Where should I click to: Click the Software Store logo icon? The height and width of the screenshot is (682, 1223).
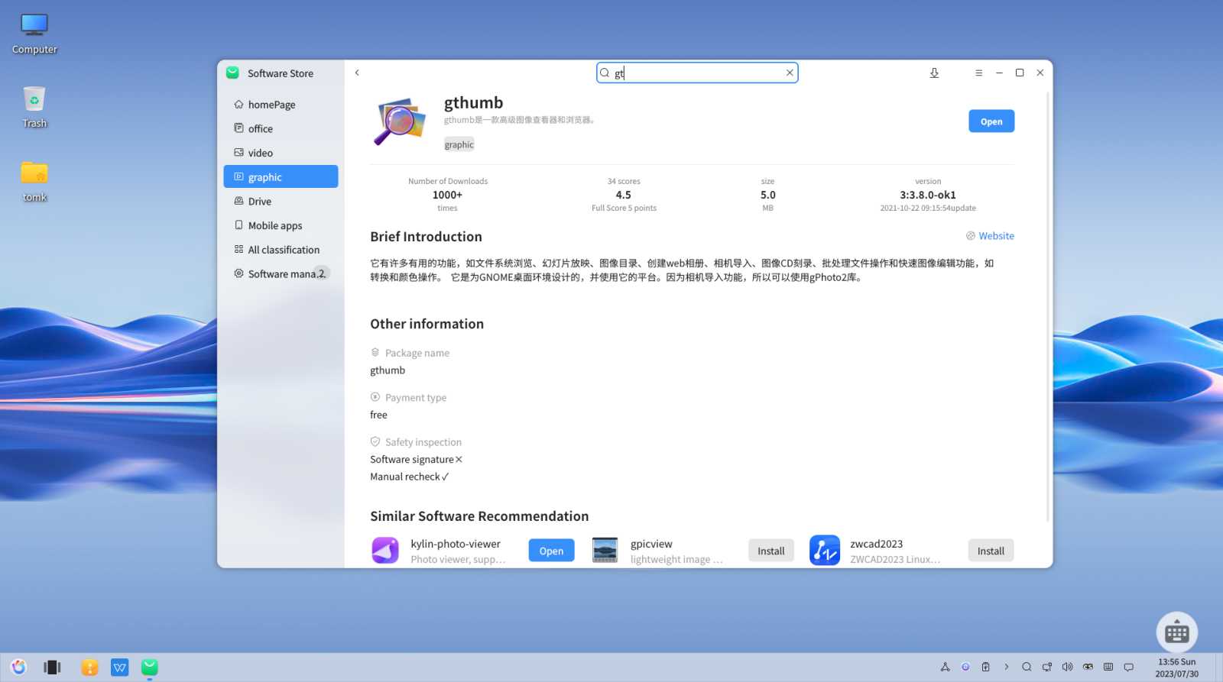pos(233,73)
